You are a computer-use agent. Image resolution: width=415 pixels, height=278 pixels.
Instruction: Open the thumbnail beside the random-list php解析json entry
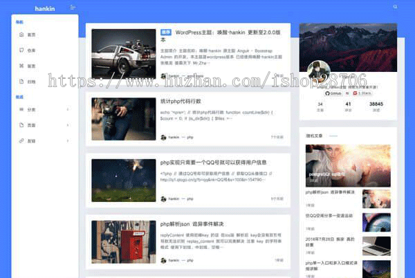376,198
